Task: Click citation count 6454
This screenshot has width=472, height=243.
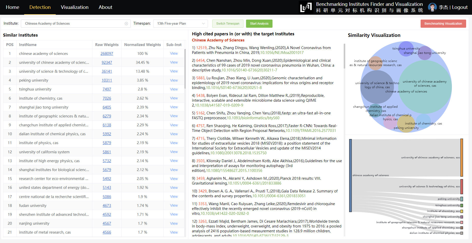Action: tap(200, 60)
